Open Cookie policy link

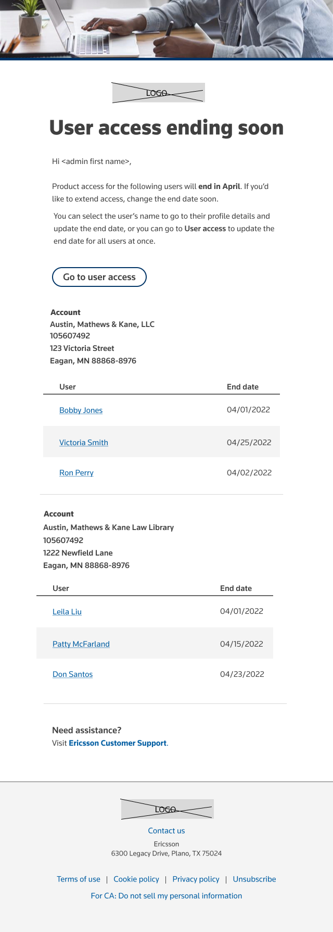(x=136, y=879)
